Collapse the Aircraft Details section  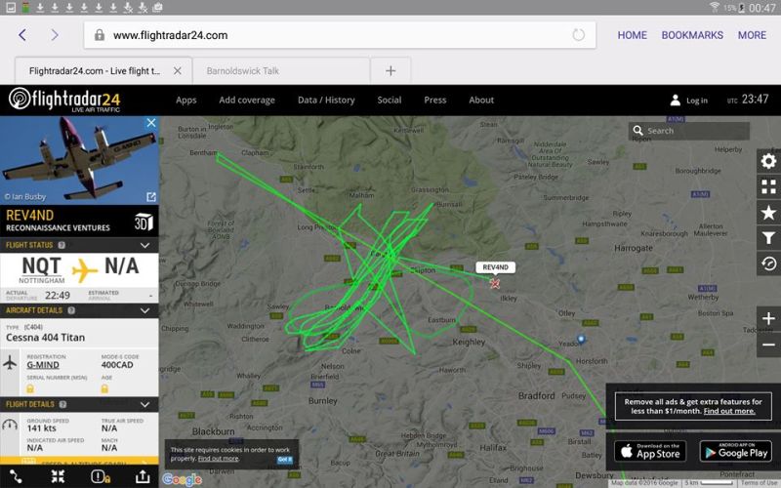pos(144,310)
